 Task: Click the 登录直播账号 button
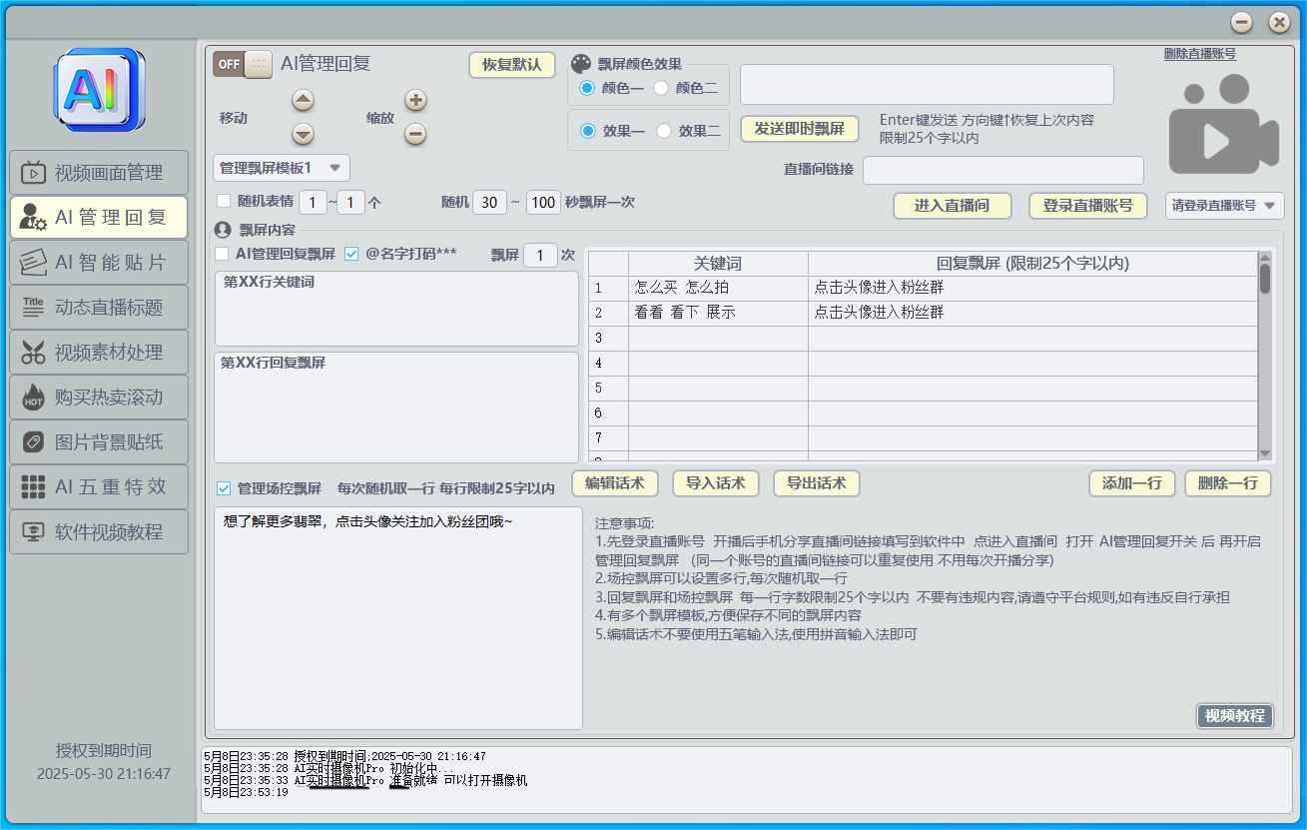click(1088, 206)
